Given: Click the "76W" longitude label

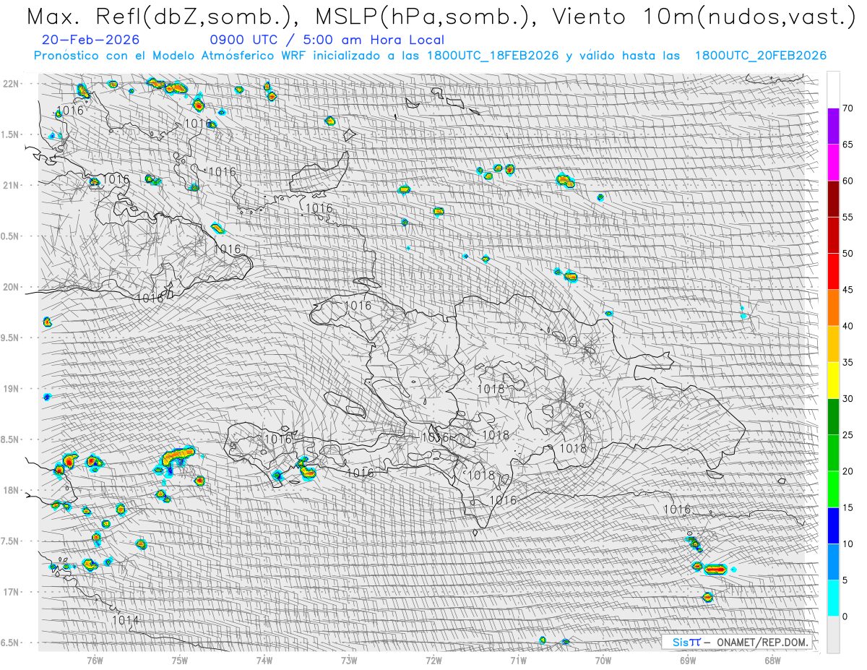Looking at the screenshot, I should click(x=95, y=659).
